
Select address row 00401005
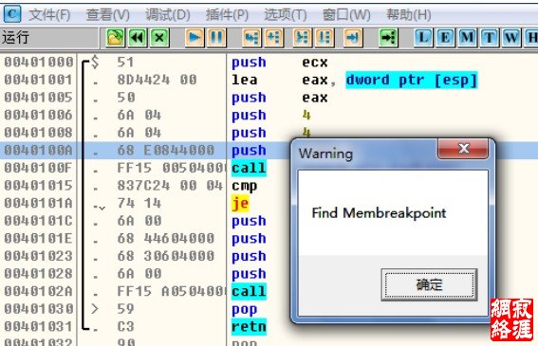[x=38, y=98]
